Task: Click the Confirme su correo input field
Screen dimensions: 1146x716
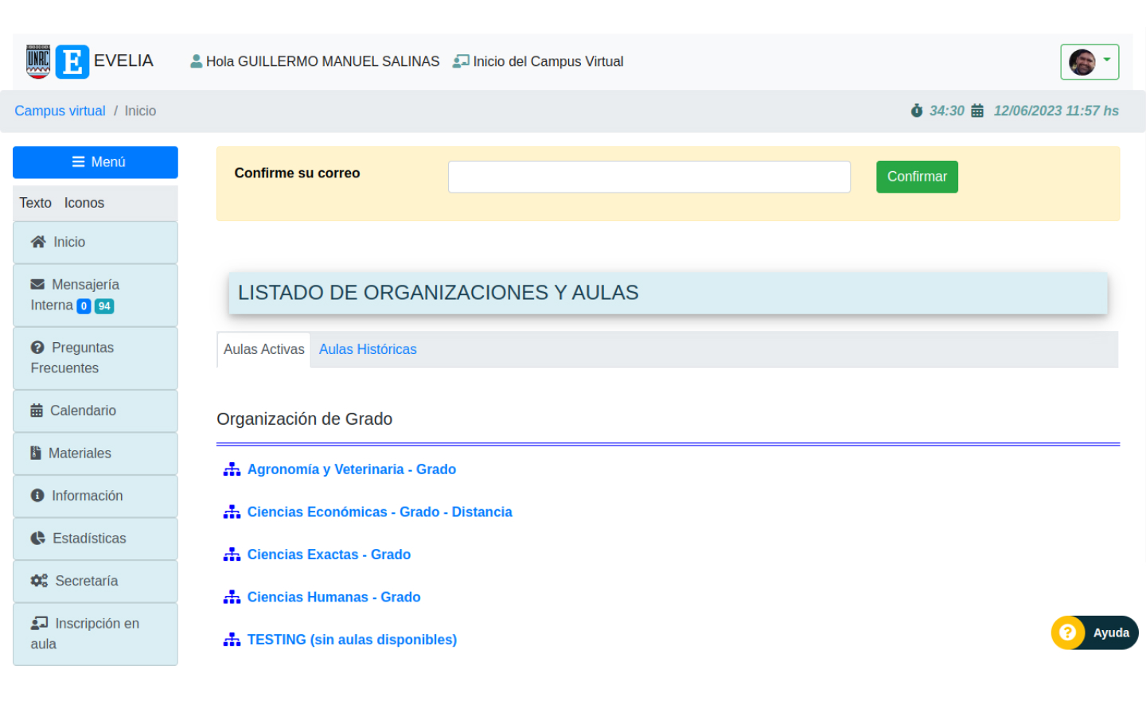Action: click(x=649, y=177)
